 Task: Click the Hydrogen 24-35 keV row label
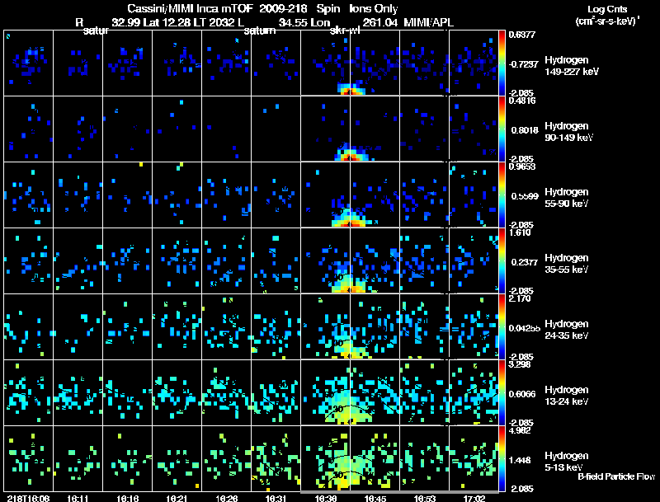(x=567, y=329)
